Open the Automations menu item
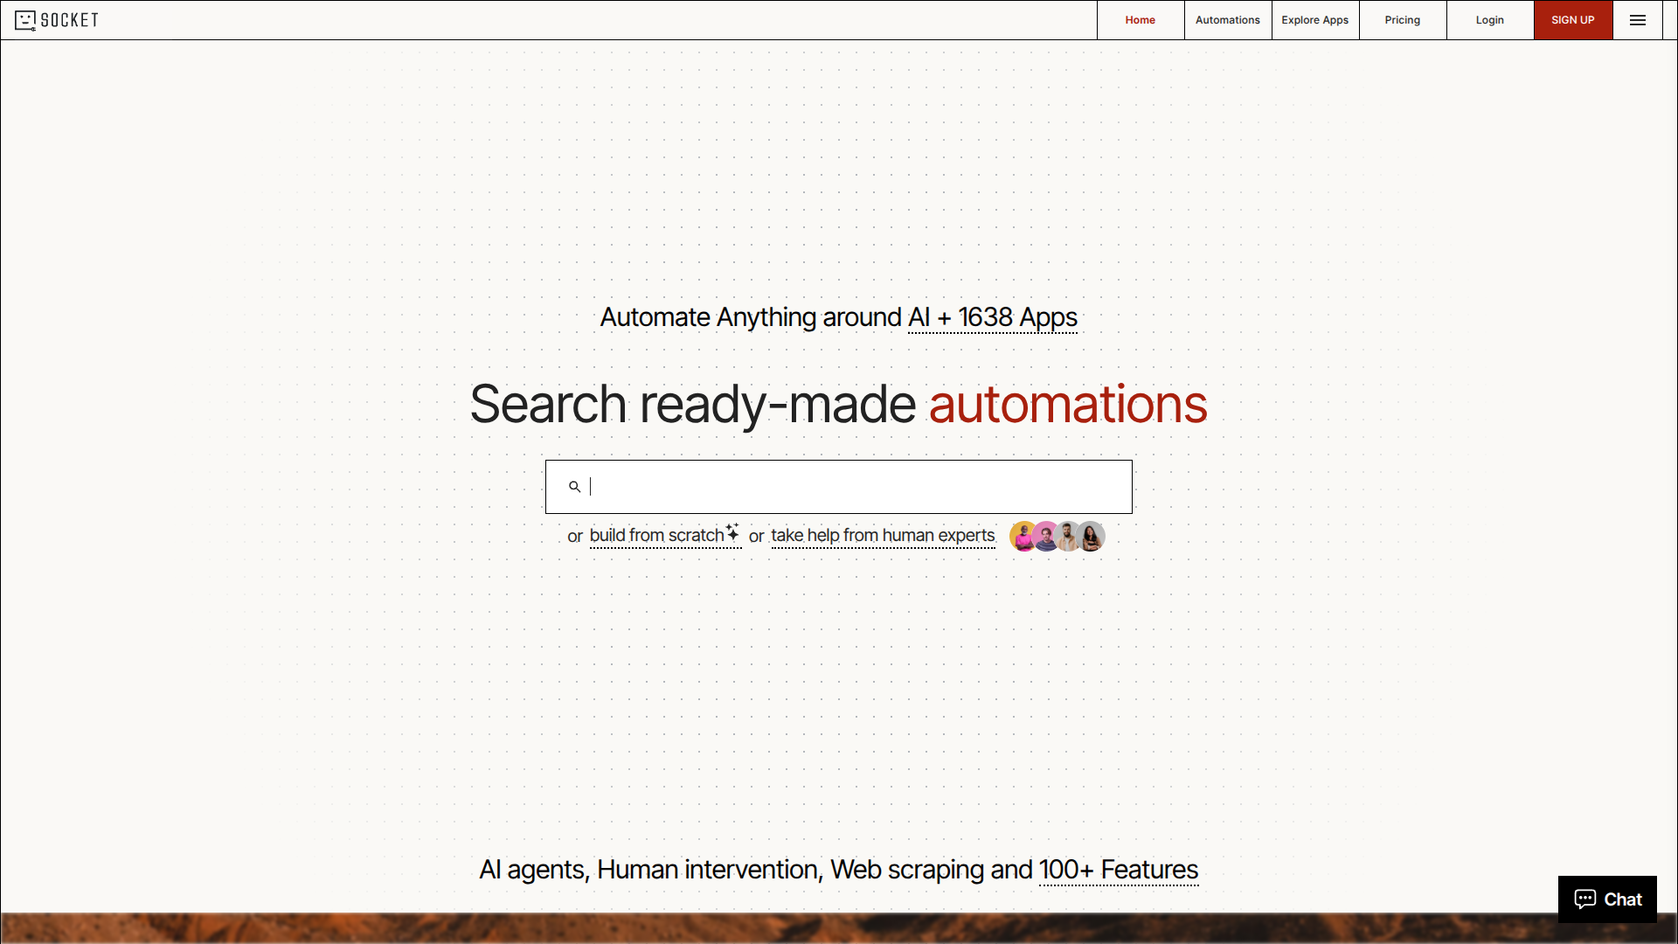1678x944 pixels. point(1227,19)
